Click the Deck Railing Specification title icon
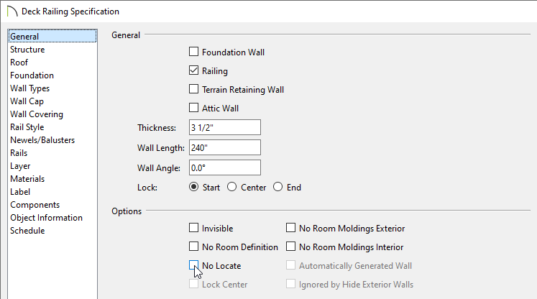Viewport: 537px width, 299px height. [12, 11]
